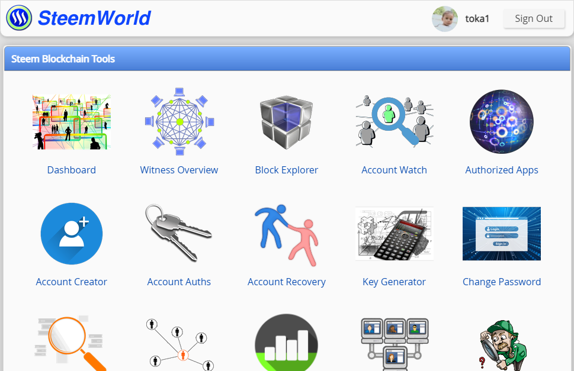Click the networked computers users icon
The image size is (574, 371).
pos(395,344)
